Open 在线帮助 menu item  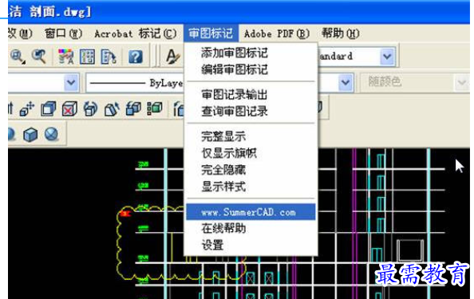pos(223,229)
